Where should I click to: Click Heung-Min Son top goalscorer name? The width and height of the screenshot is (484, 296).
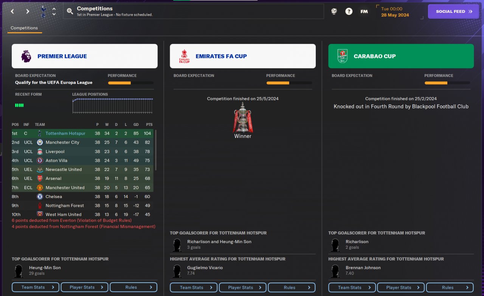point(45,268)
